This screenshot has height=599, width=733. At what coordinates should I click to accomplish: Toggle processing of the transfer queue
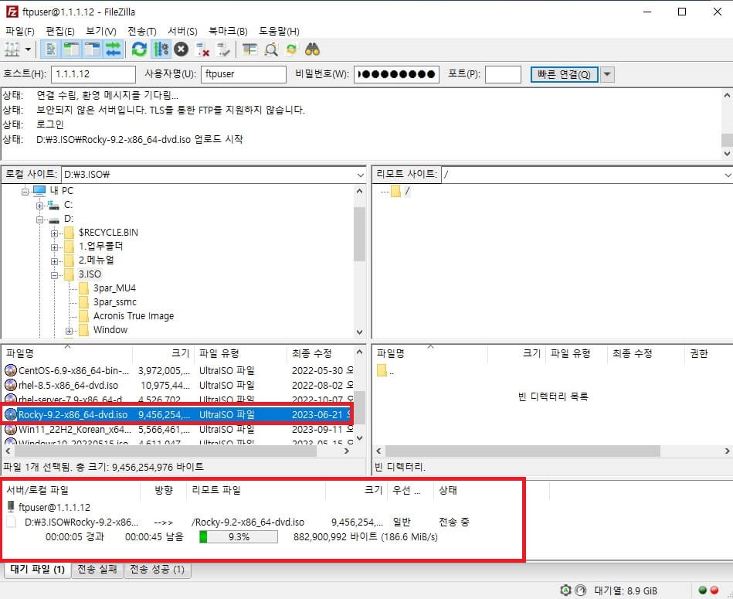pyautogui.click(x=161, y=49)
